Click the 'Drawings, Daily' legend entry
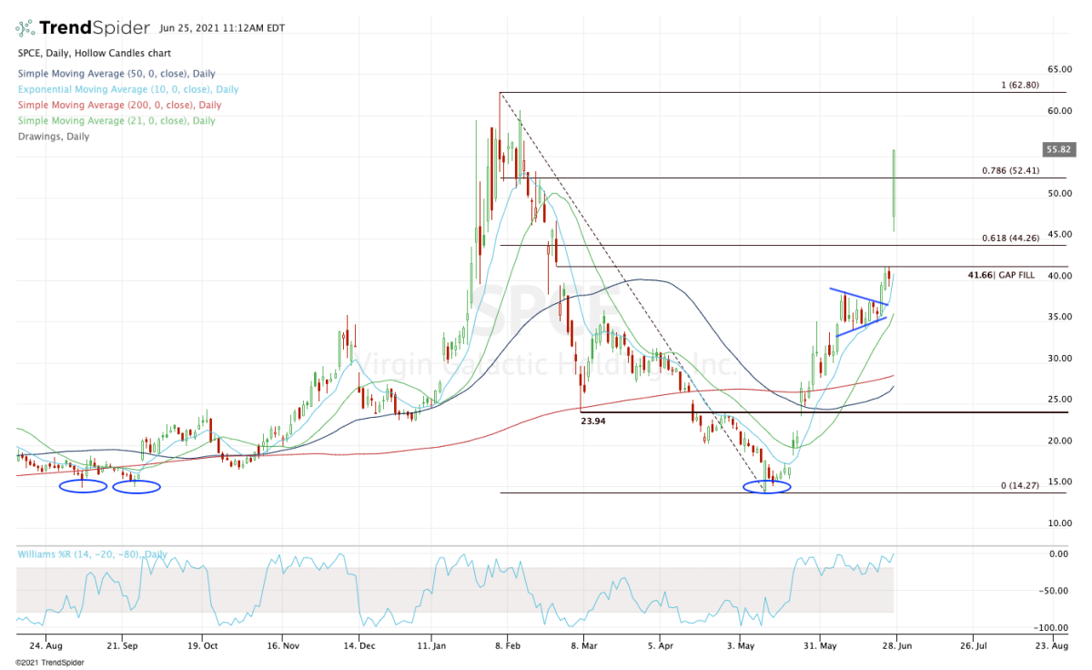Image resolution: width=1092 pixels, height=670 pixels. tap(53, 137)
